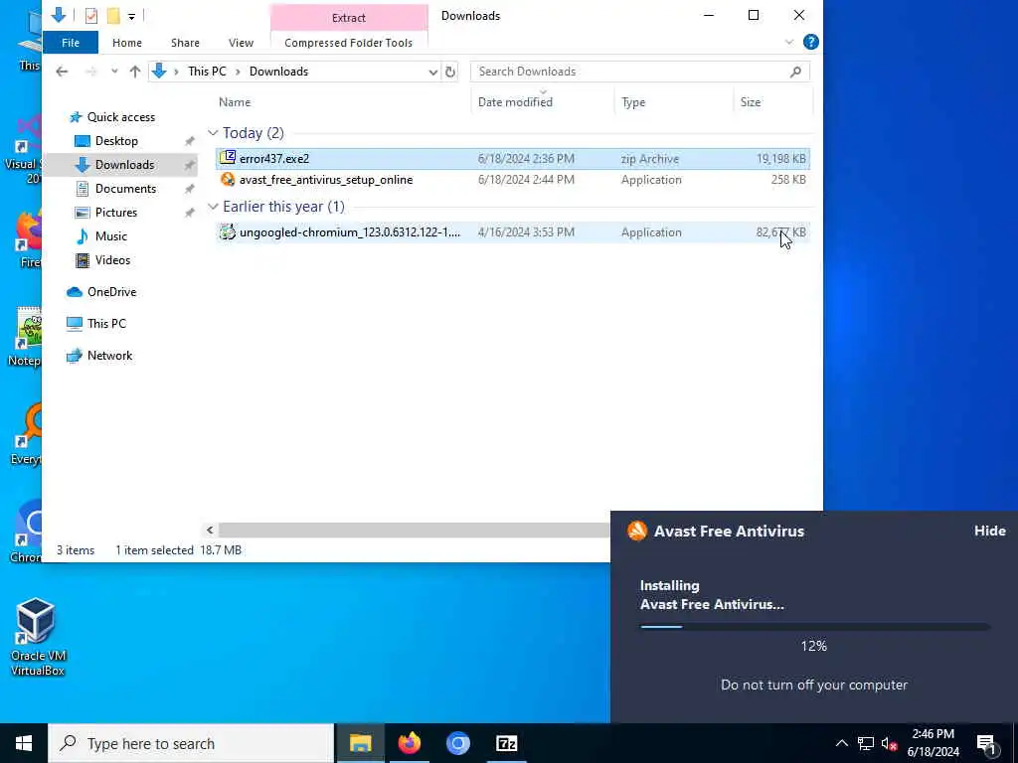
Task: Open Network icon in navigation pane
Action: (75, 356)
